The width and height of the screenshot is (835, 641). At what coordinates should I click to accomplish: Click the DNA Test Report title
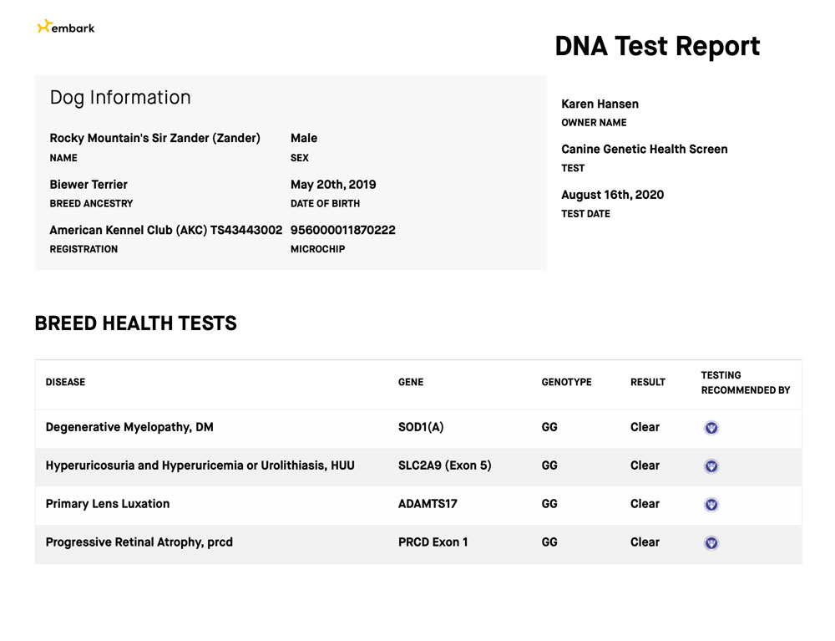click(657, 46)
